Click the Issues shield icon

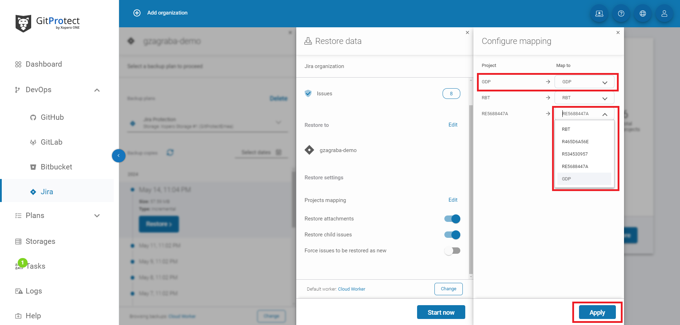pos(308,94)
